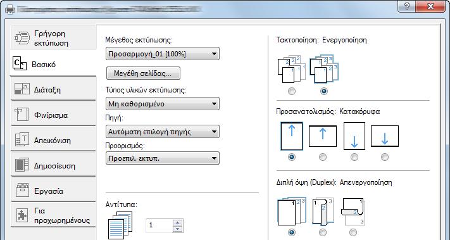Go to the Απεικόνιση tab
450x240 pixels.
point(53,140)
